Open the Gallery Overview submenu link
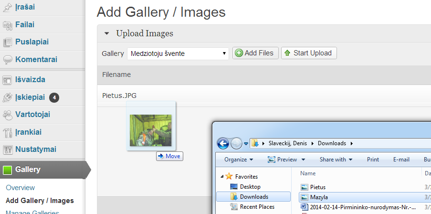Viewport: 431px width, 214px height. coord(21,188)
